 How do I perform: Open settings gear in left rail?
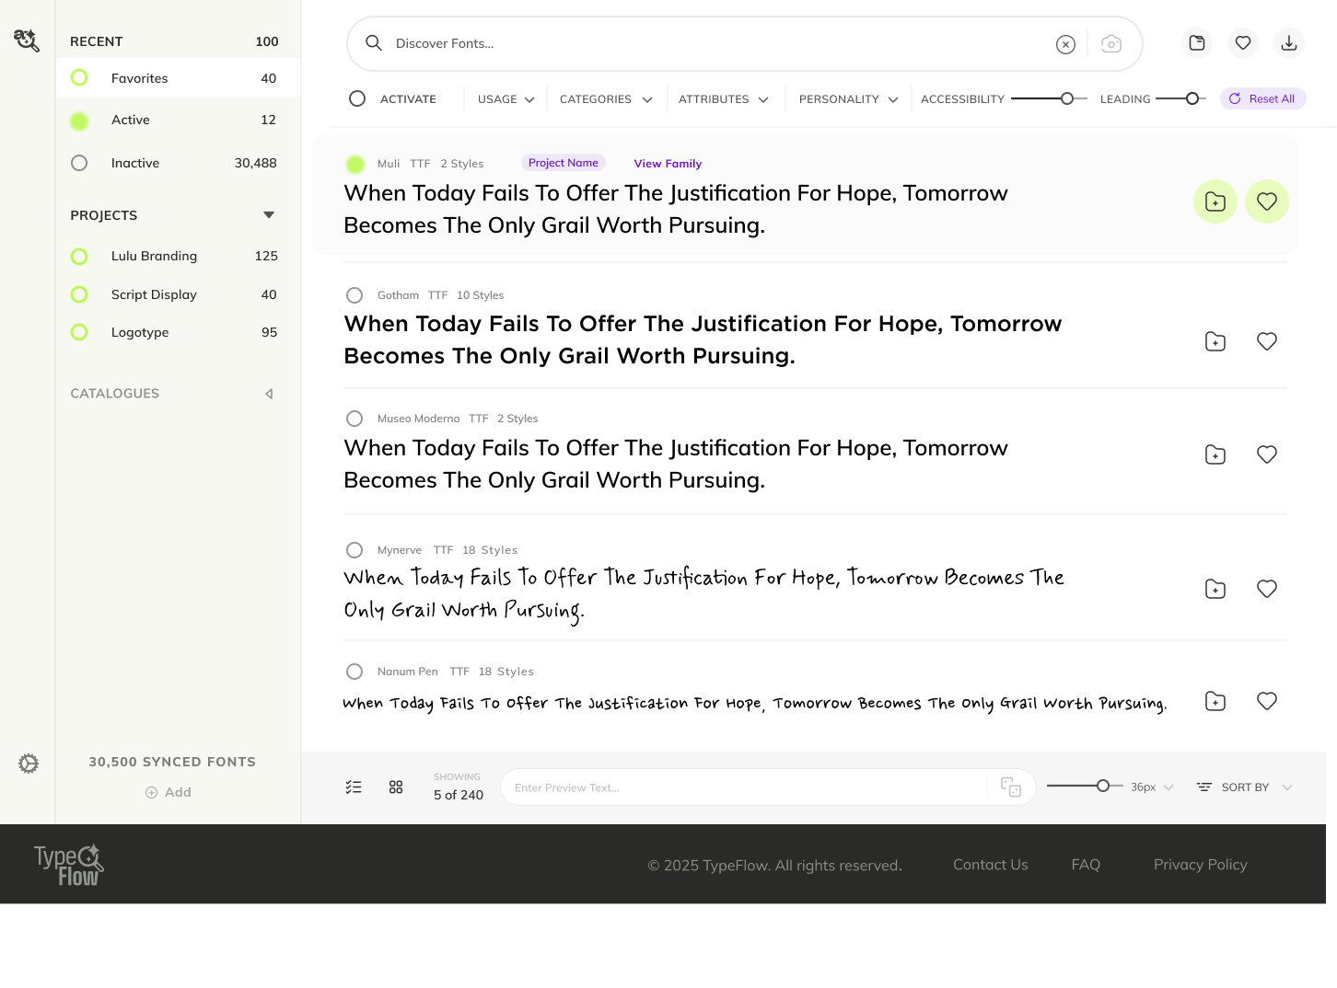coord(29,764)
